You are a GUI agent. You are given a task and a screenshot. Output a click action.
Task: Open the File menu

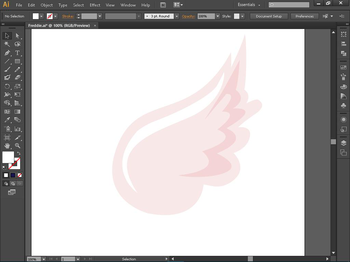click(19, 5)
